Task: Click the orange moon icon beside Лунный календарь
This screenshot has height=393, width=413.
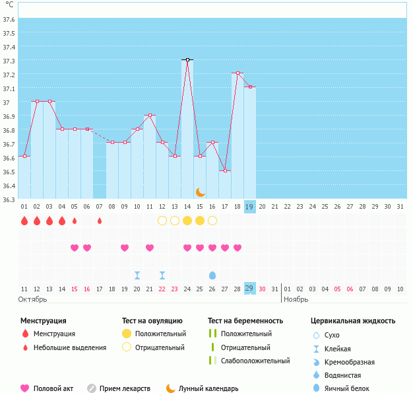Action: tap(171, 388)
